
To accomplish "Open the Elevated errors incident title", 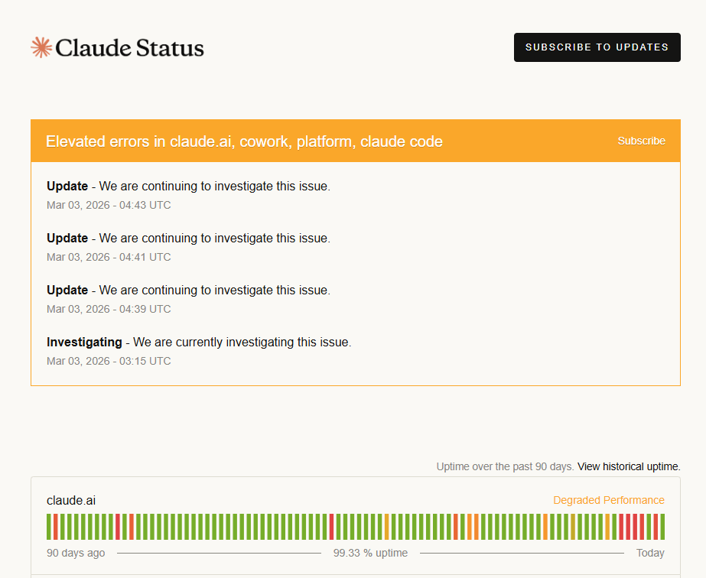I will click(x=244, y=141).
